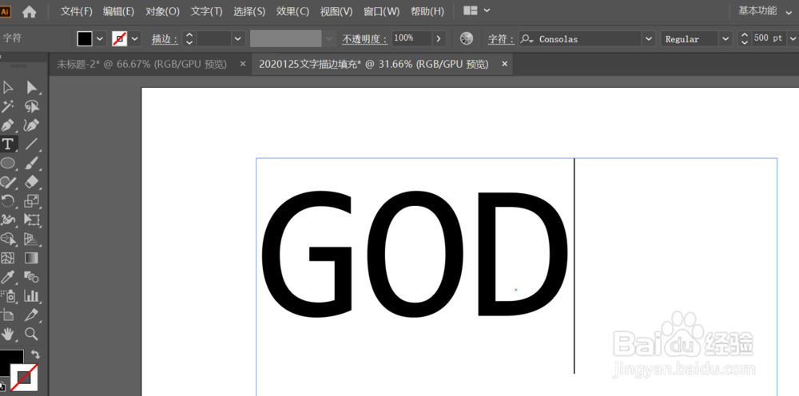
Task: Open the font family dropdown for Consolas
Action: 648,38
